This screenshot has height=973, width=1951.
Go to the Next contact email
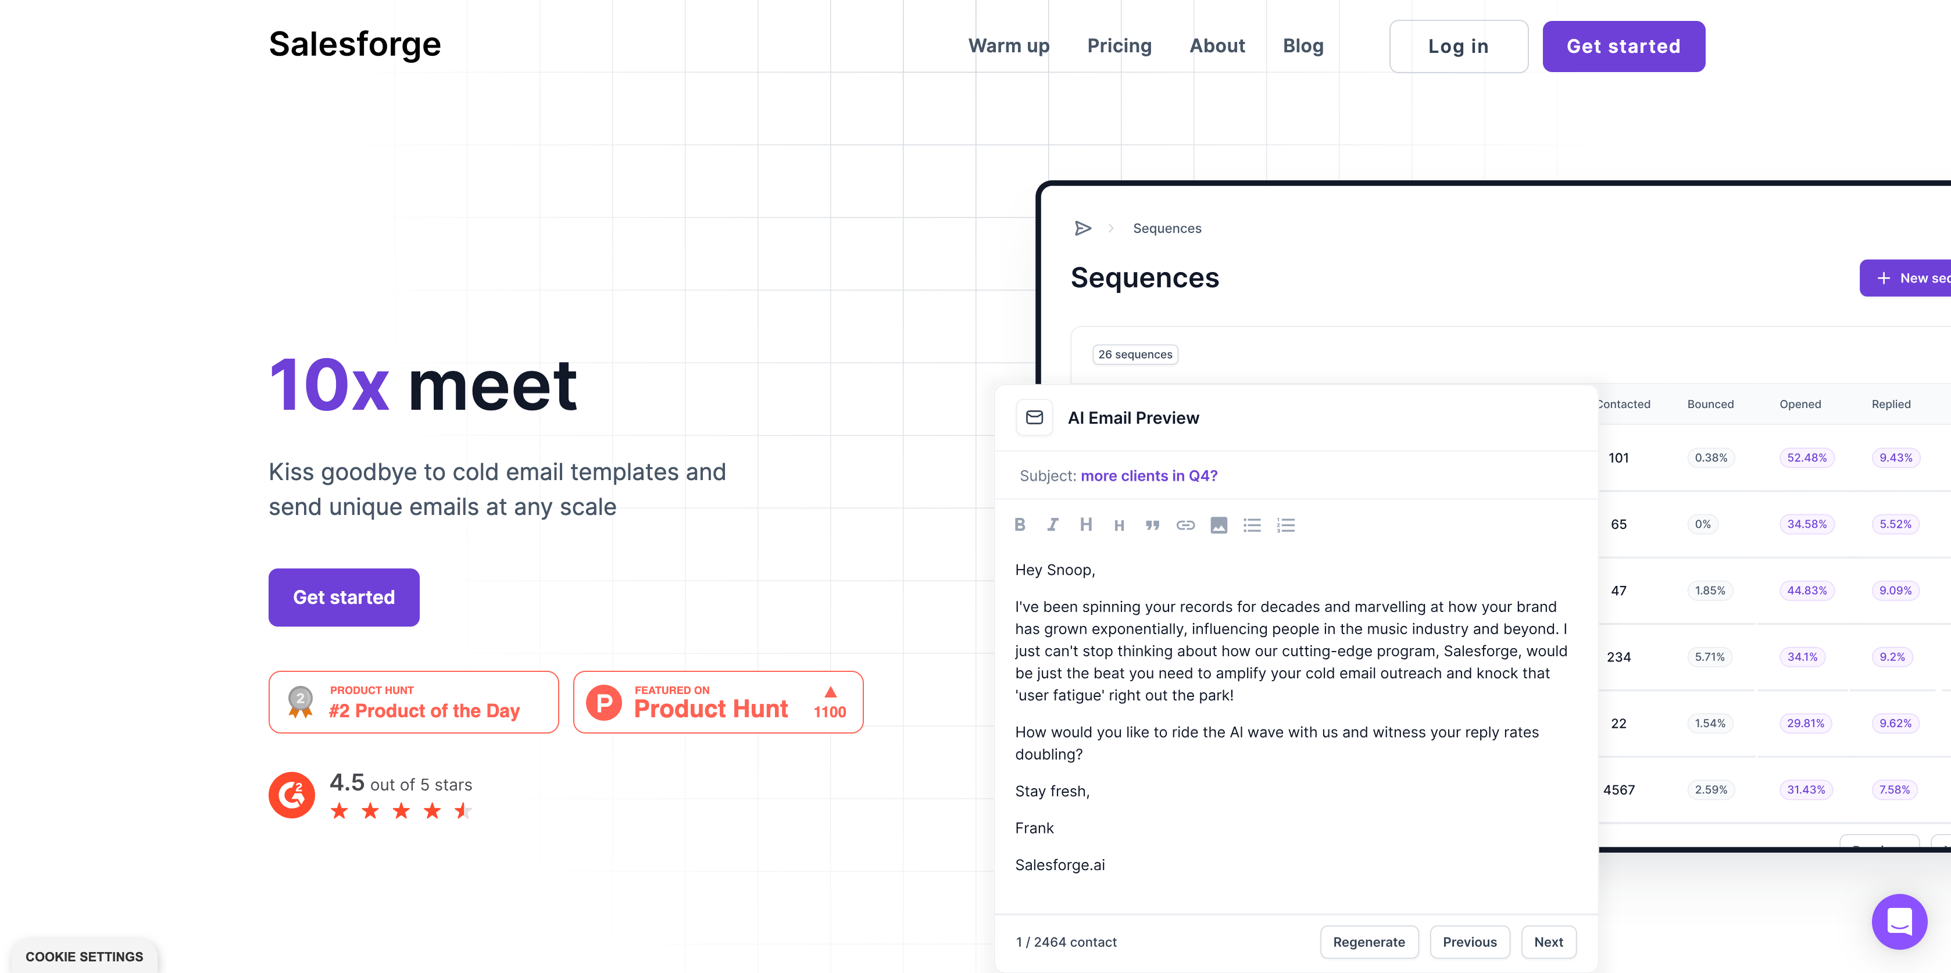[1548, 942]
